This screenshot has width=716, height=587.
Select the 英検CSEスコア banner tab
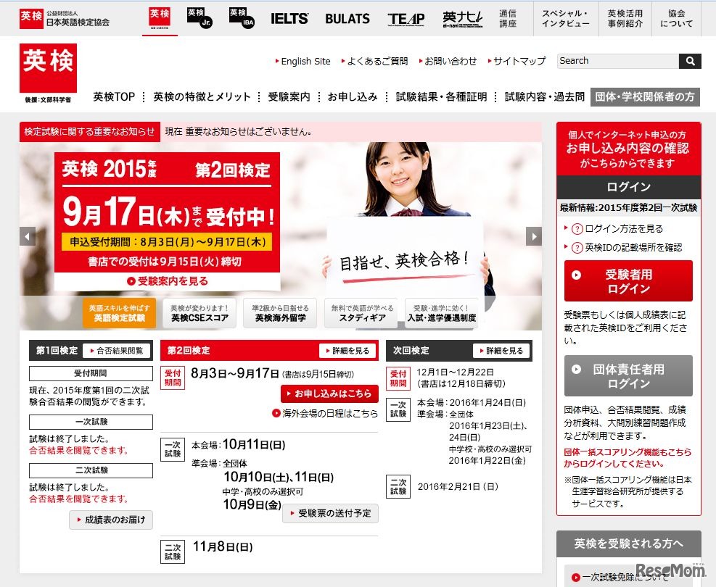(199, 313)
